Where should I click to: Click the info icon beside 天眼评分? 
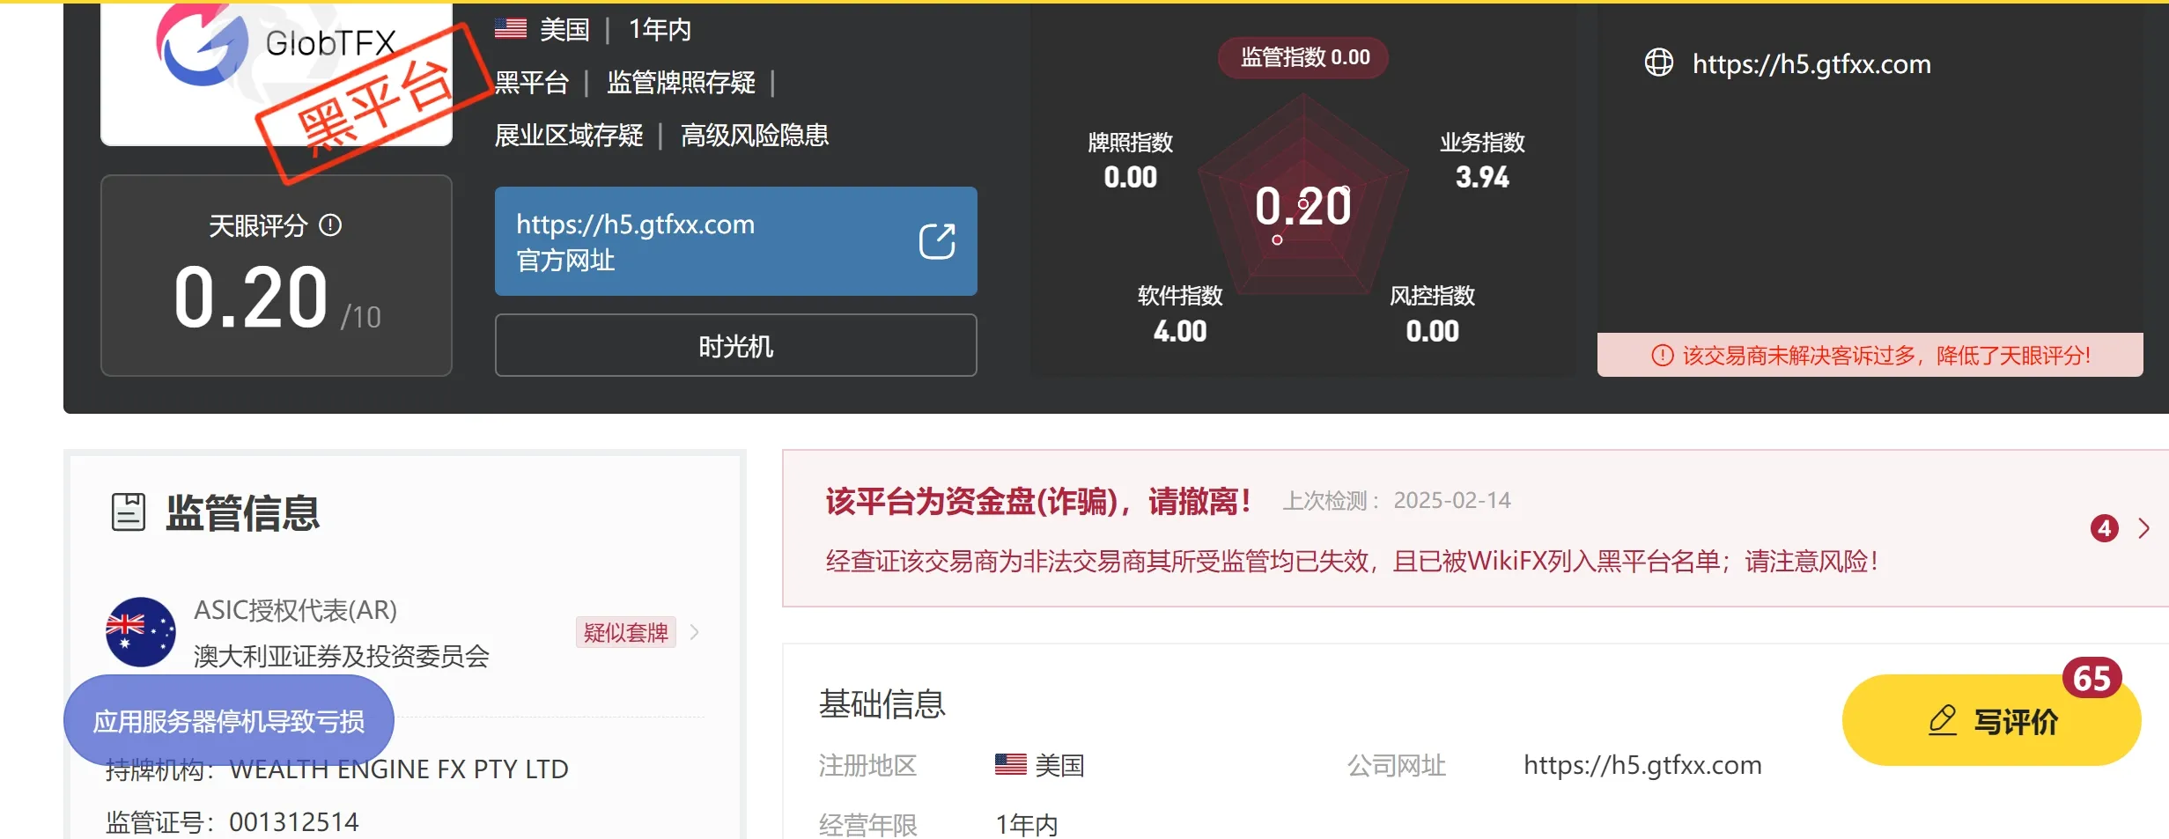point(330,225)
